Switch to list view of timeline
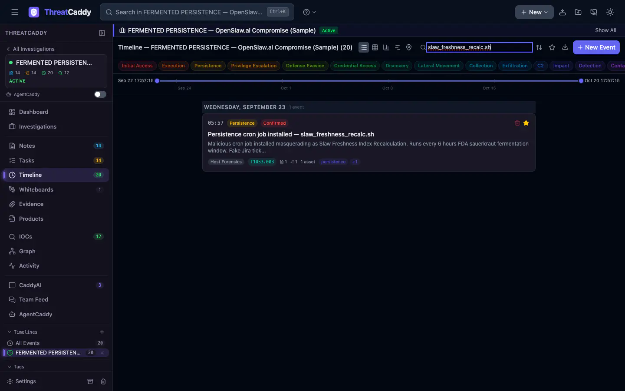Image resolution: width=625 pixels, height=391 pixels. [x=364, y=47]
